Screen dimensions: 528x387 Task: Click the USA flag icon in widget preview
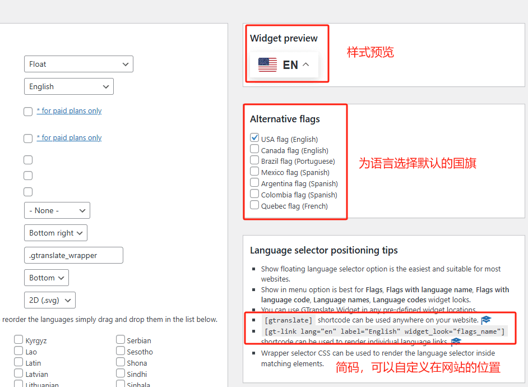(x=267, y=65)
